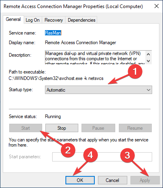The height and width of the screenshot is (188, 163).
Task: Click the Remote Access Connection Manager display name
Action: (80, 43)
